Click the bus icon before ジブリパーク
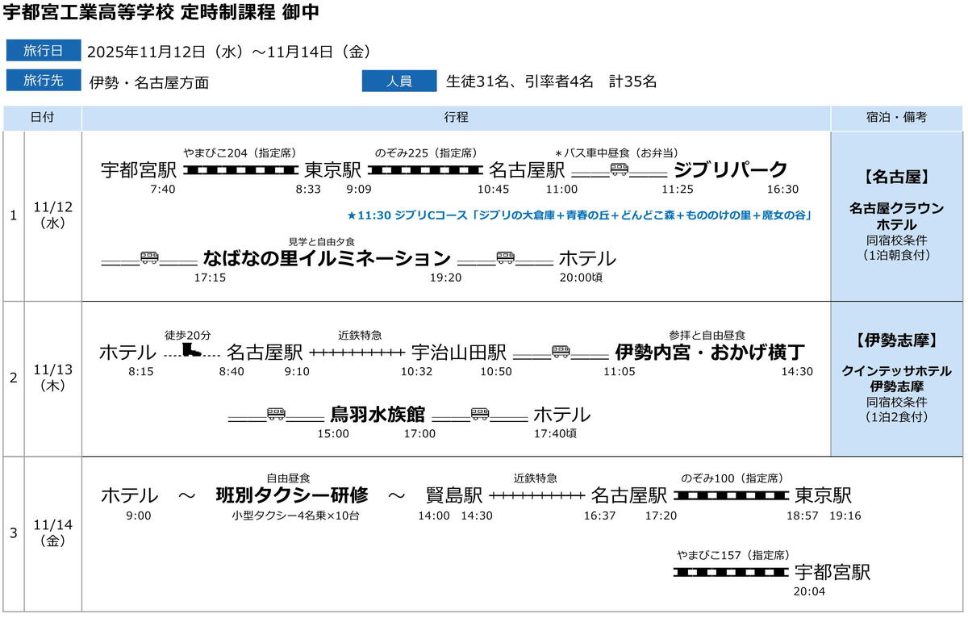This screenshot has width=968, height=618. coord(620,169)
